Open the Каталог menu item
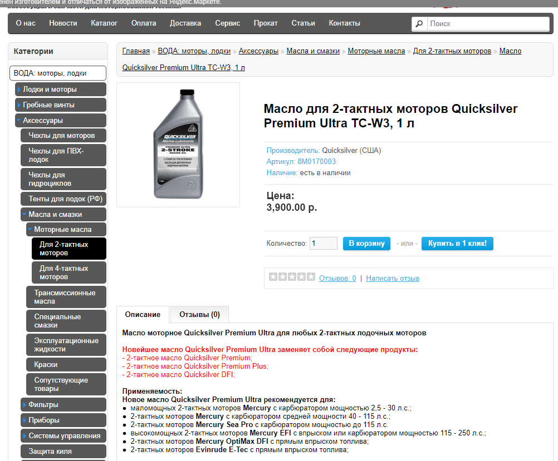 coord(104,23)
